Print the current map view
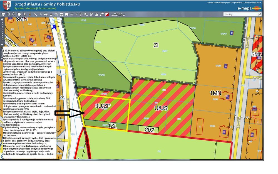This screenshot has width=278, height=174. (46, 14)
